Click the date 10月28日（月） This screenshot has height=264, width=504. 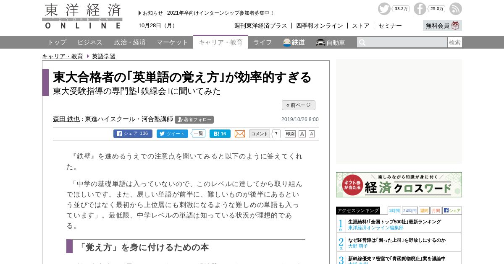coord(158,26)
